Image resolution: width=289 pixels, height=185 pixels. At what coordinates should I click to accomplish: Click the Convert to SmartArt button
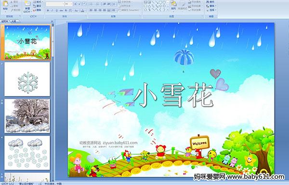(x=129, y=10)
